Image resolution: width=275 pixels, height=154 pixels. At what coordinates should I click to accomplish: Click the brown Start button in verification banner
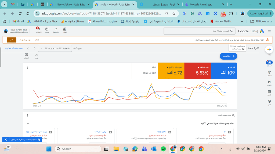[x=12, y=40]
